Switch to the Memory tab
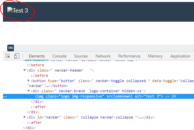The image size is (194, 130). [155, 56]
